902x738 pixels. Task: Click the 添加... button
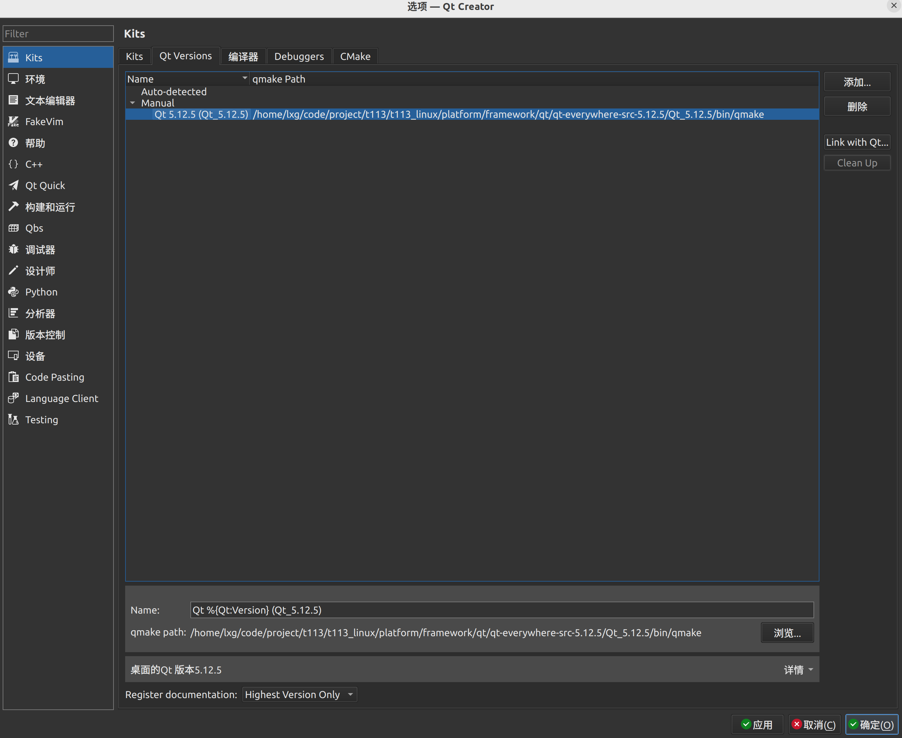pos(857,82)
